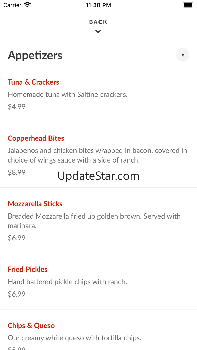Tap the $4.99 price for Tuna & Crackers
Viewport: 197px width, 350px height.
17,106
